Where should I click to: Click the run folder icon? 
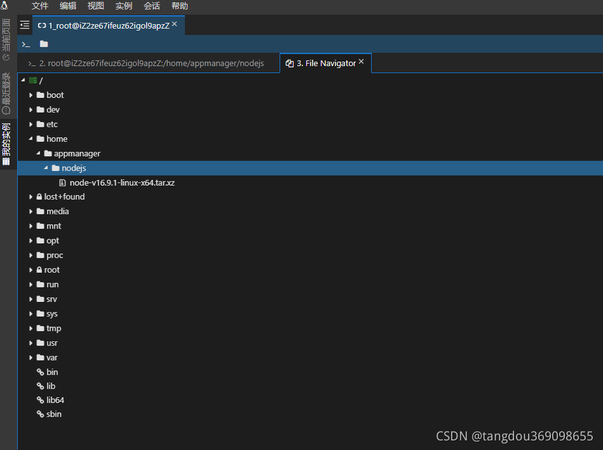[41, 284]
